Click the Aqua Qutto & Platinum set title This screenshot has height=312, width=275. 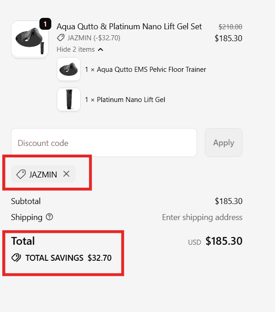pos(129,27)
